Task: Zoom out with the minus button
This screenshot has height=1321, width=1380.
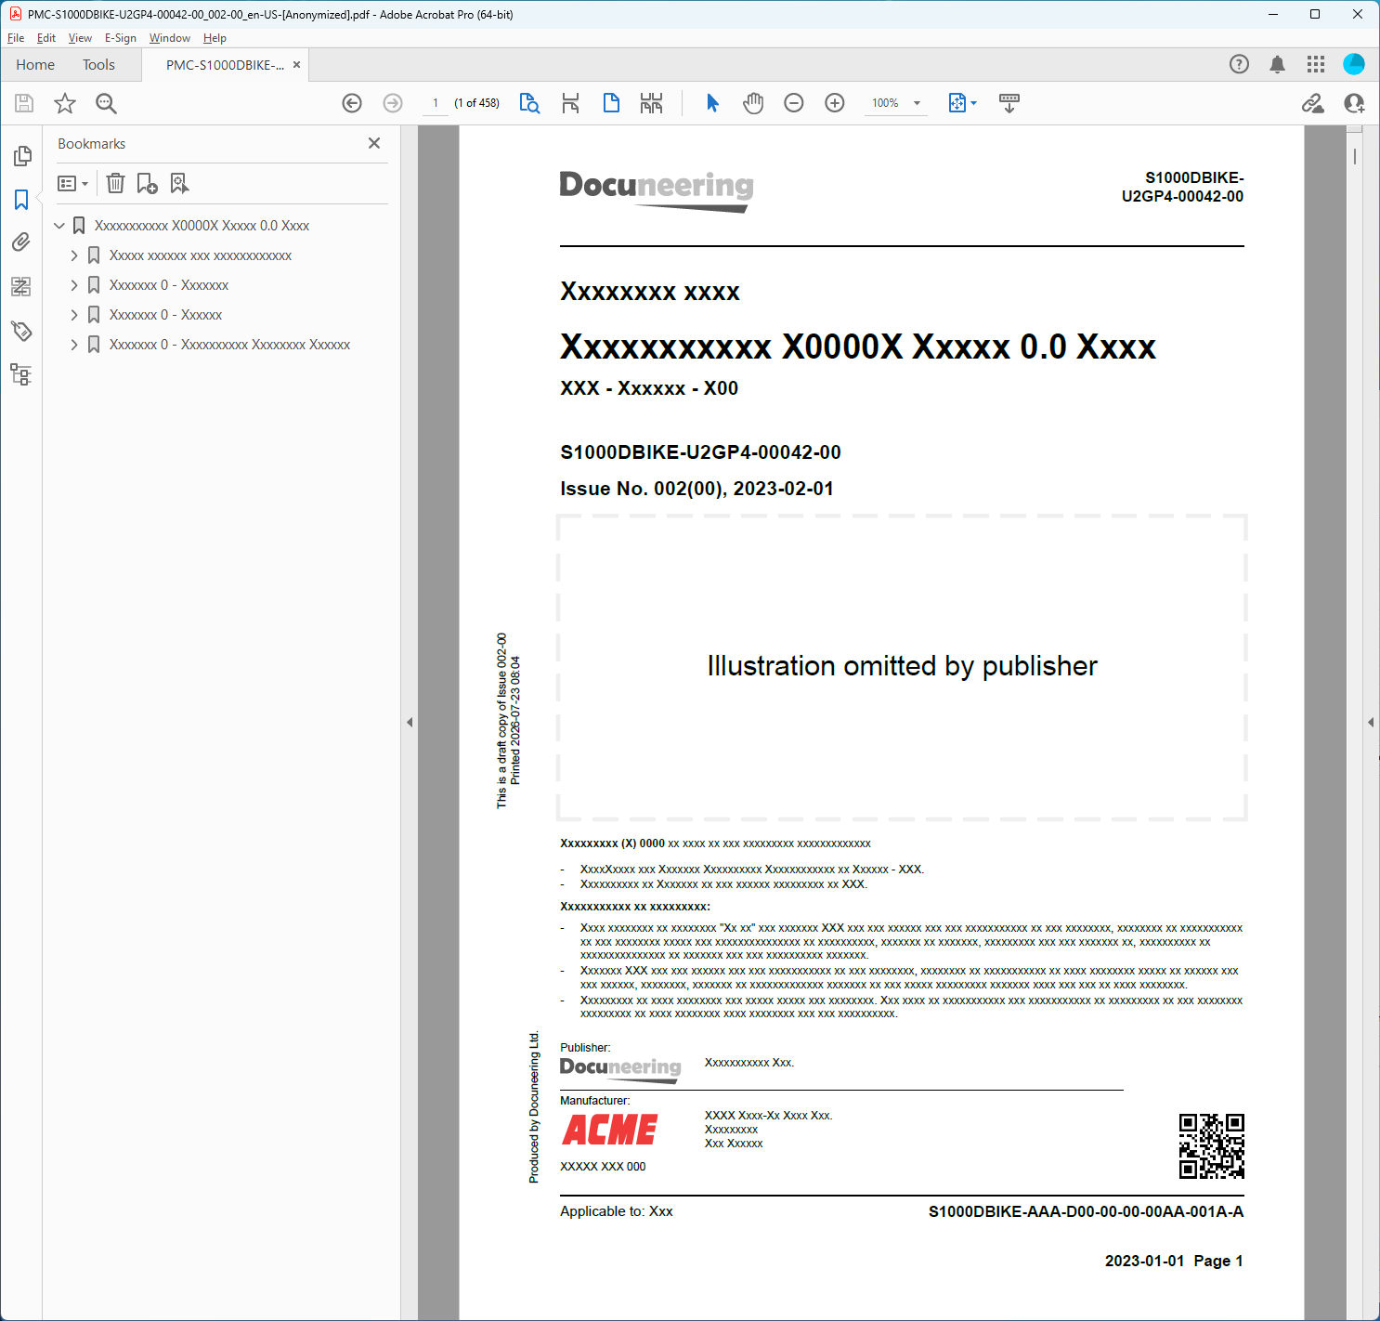Action: pyautogui.click(x=794, y=103)
